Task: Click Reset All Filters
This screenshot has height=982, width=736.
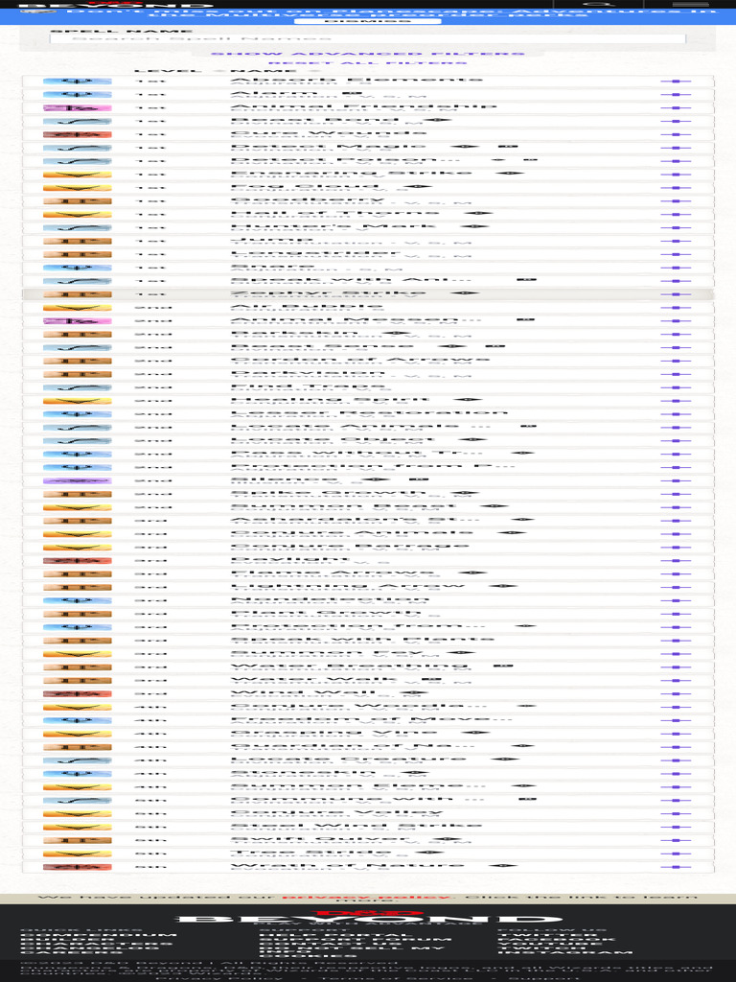Action: pyautogui.click(x=368, y=62)
